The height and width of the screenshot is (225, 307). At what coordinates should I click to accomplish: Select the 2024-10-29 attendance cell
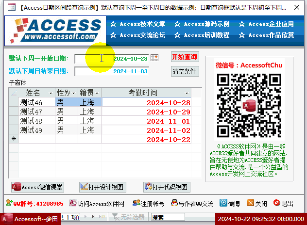coord(146,112)
